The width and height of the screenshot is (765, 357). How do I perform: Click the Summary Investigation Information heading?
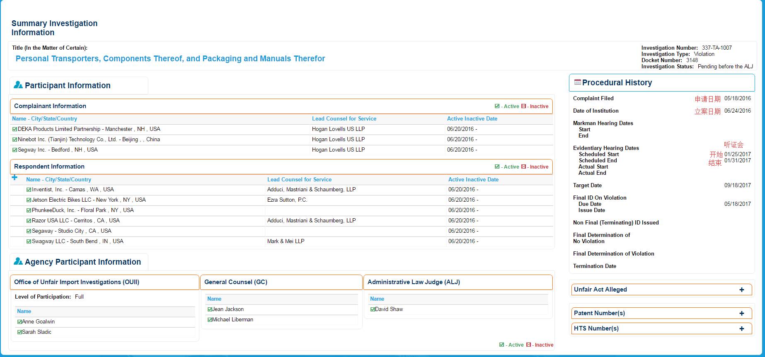pyautogui.click(x=54, y=28)
